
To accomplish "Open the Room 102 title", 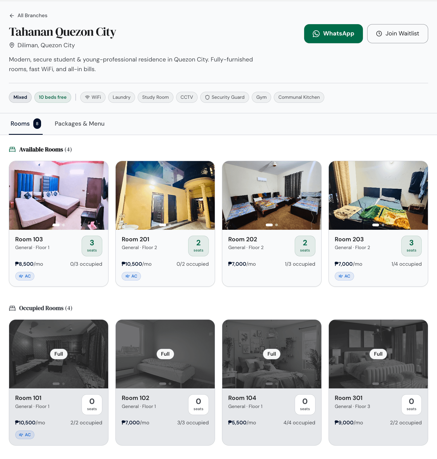I will (x=136, y=398).
